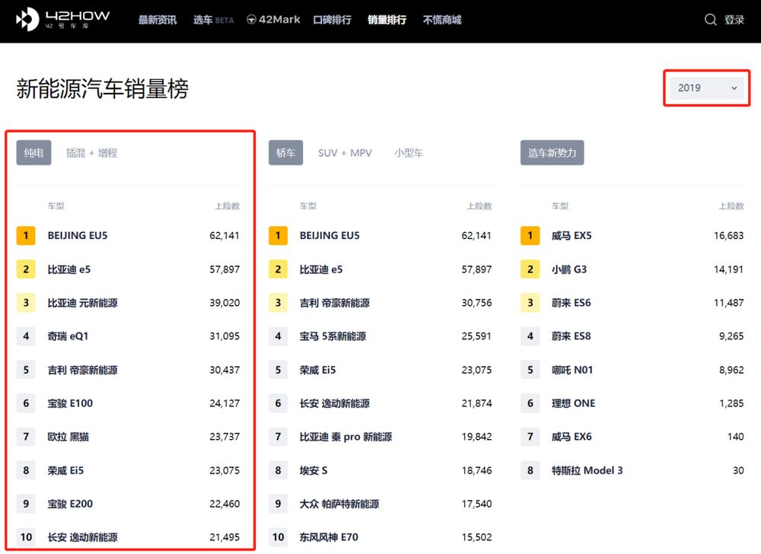
Task: Click 蔚来 ES6 entry
Action: click(x=572, y=303)
